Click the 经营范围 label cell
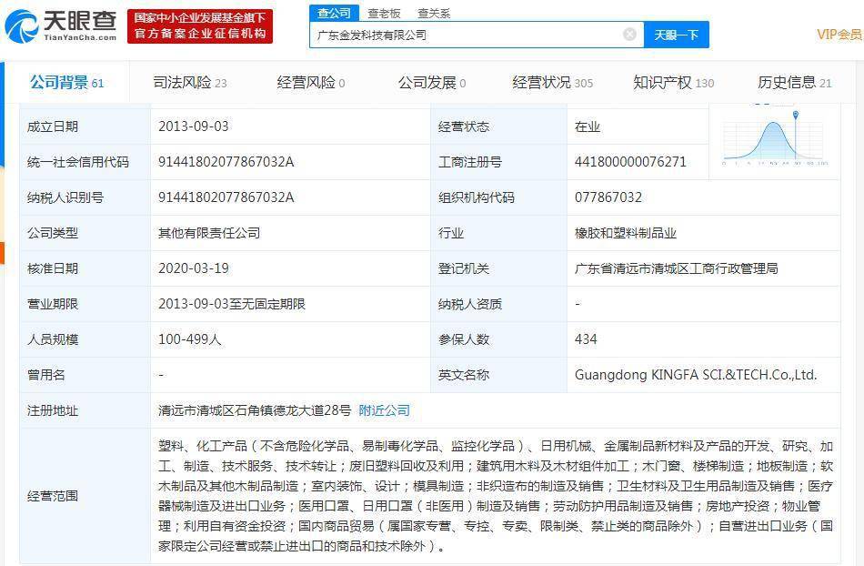 [85, 496]
